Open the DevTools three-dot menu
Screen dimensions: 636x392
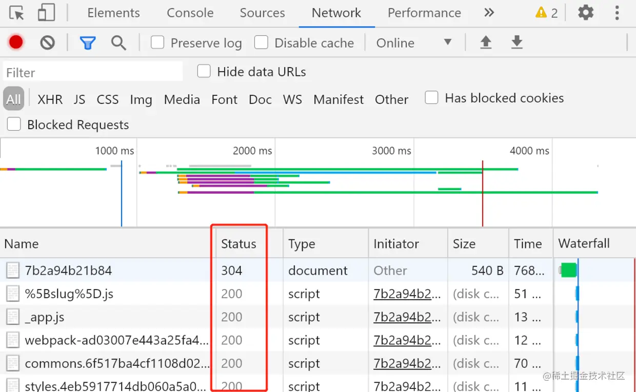click(x=617, y=13)
